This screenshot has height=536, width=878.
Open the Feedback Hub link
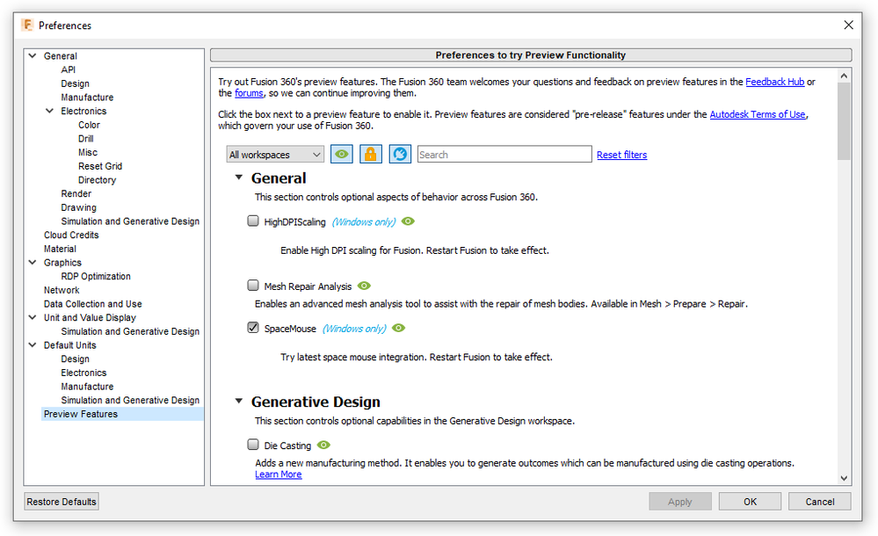[x=774, y=82]
